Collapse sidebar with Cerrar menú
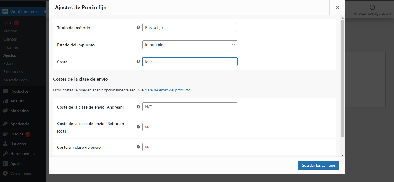Viewport: 394px width, 182px height. (20, 173)
